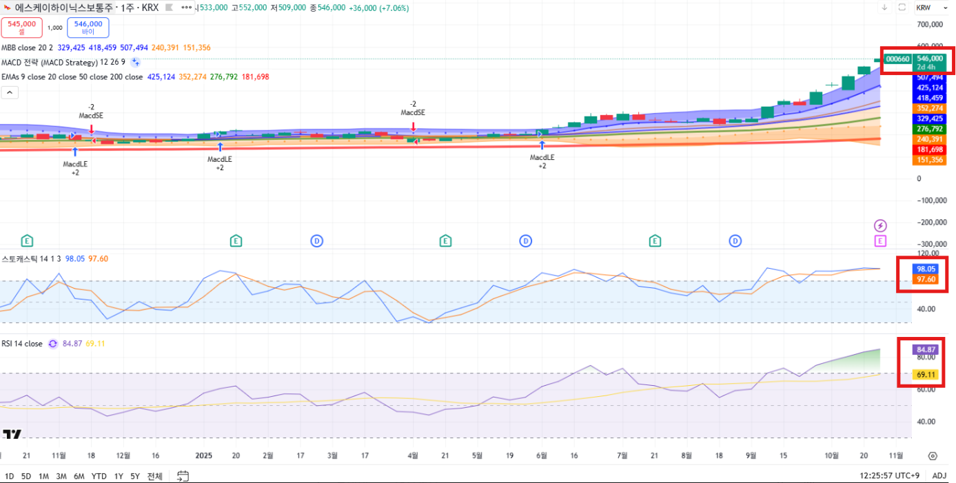Click the 425,124 price scale label
The width and height of the screenshot is (956, 483).
point(930,88)
